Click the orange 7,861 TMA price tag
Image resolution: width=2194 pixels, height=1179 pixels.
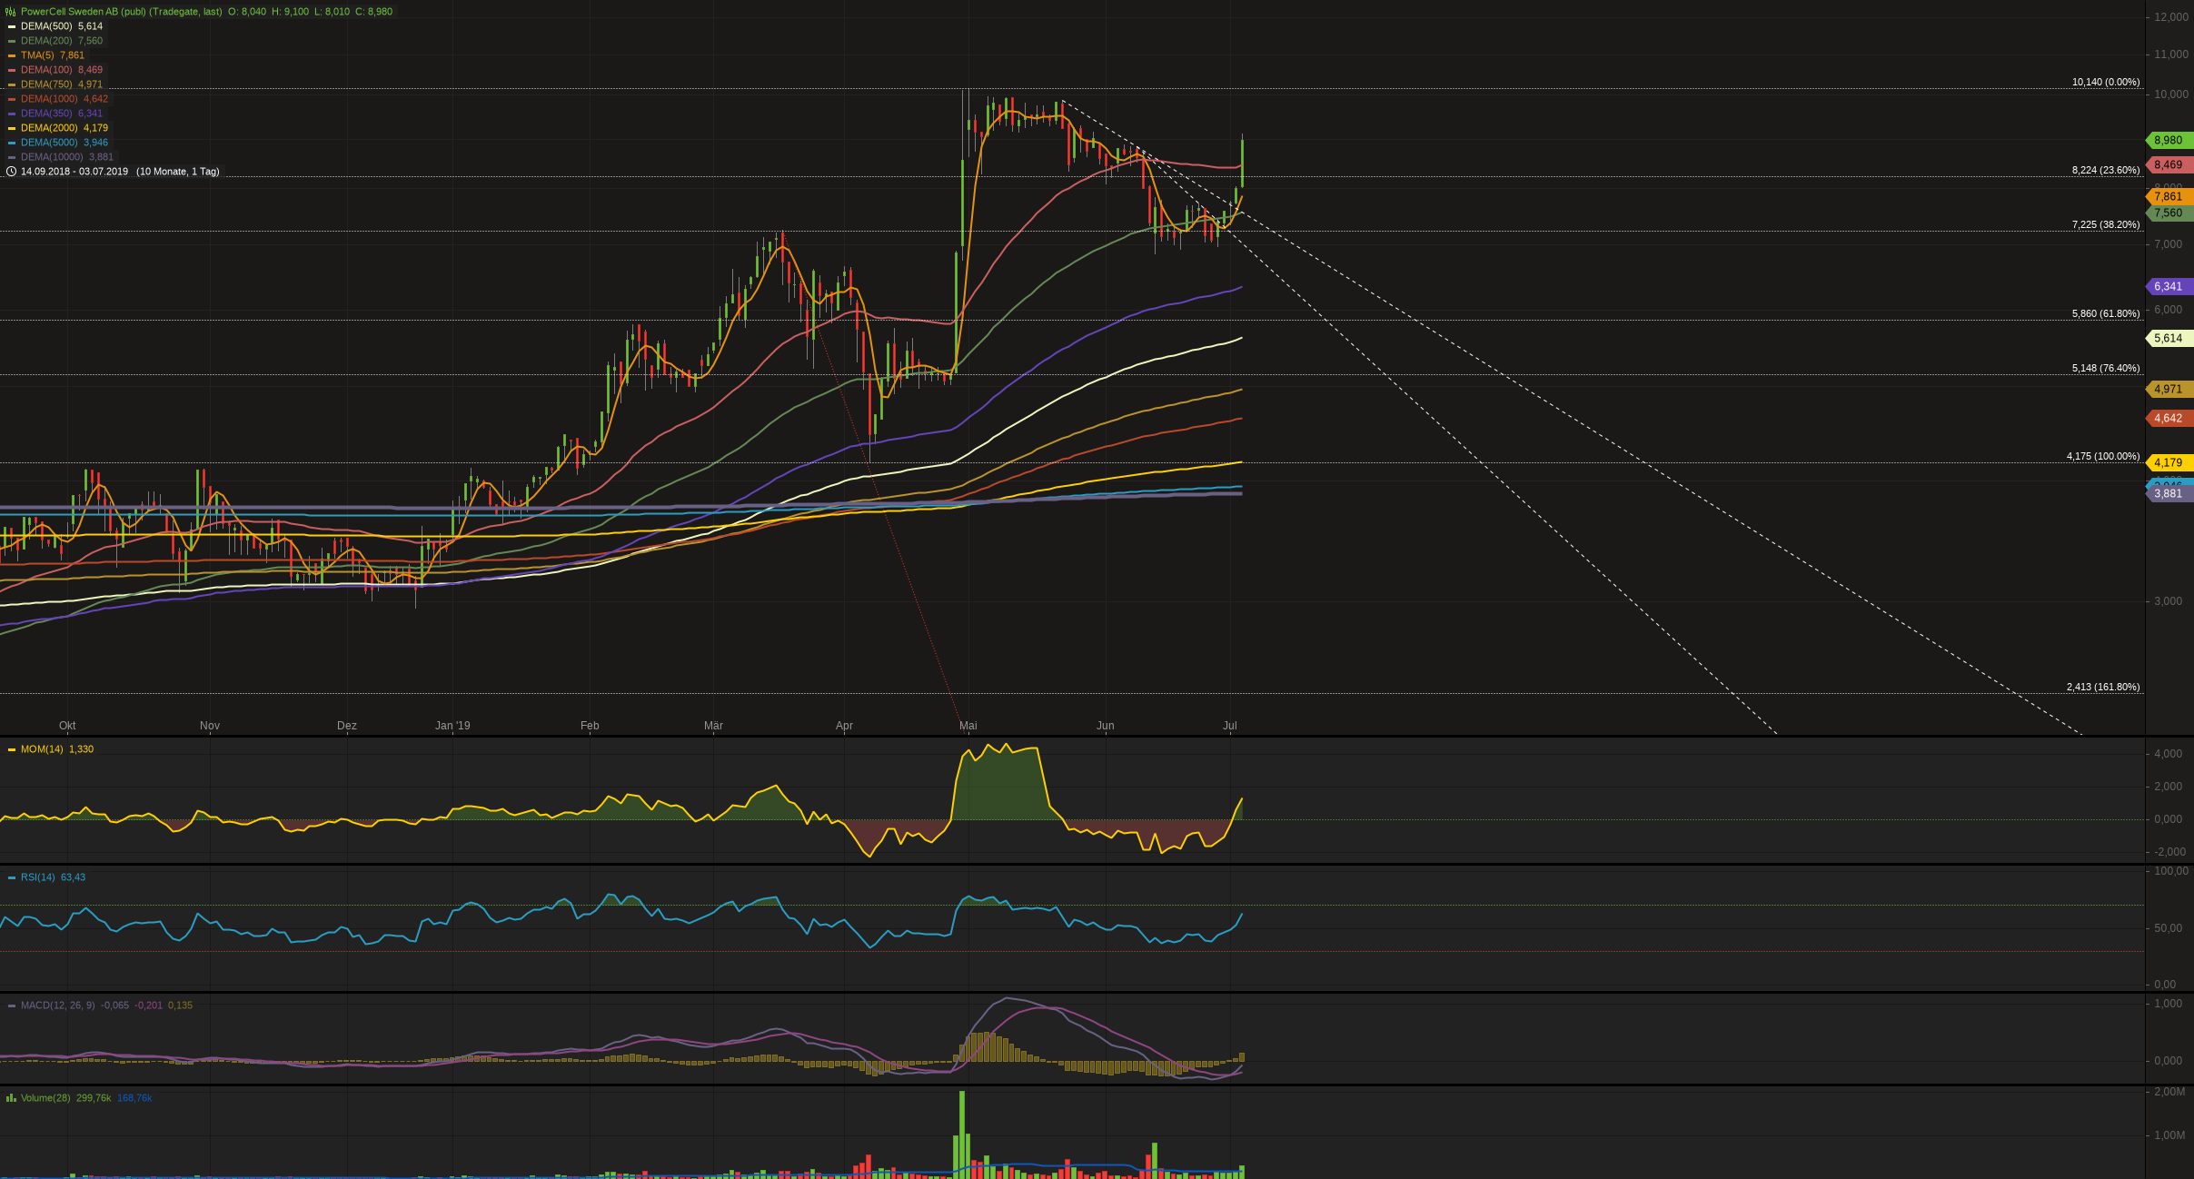(x=2168, y=197)
